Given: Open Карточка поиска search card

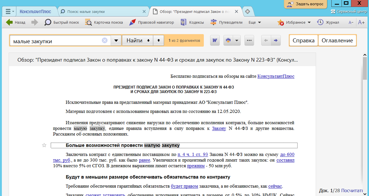Looking at the screenshot, I should coord(104,23).
